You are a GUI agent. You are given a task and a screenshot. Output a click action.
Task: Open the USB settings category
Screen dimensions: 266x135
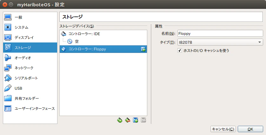click(x=30, y=88)
